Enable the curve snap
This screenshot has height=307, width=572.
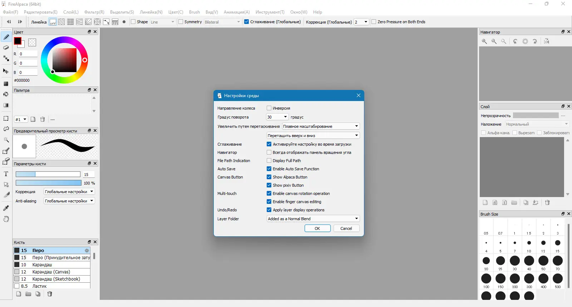pyautogui.click(x=106, y=22)
